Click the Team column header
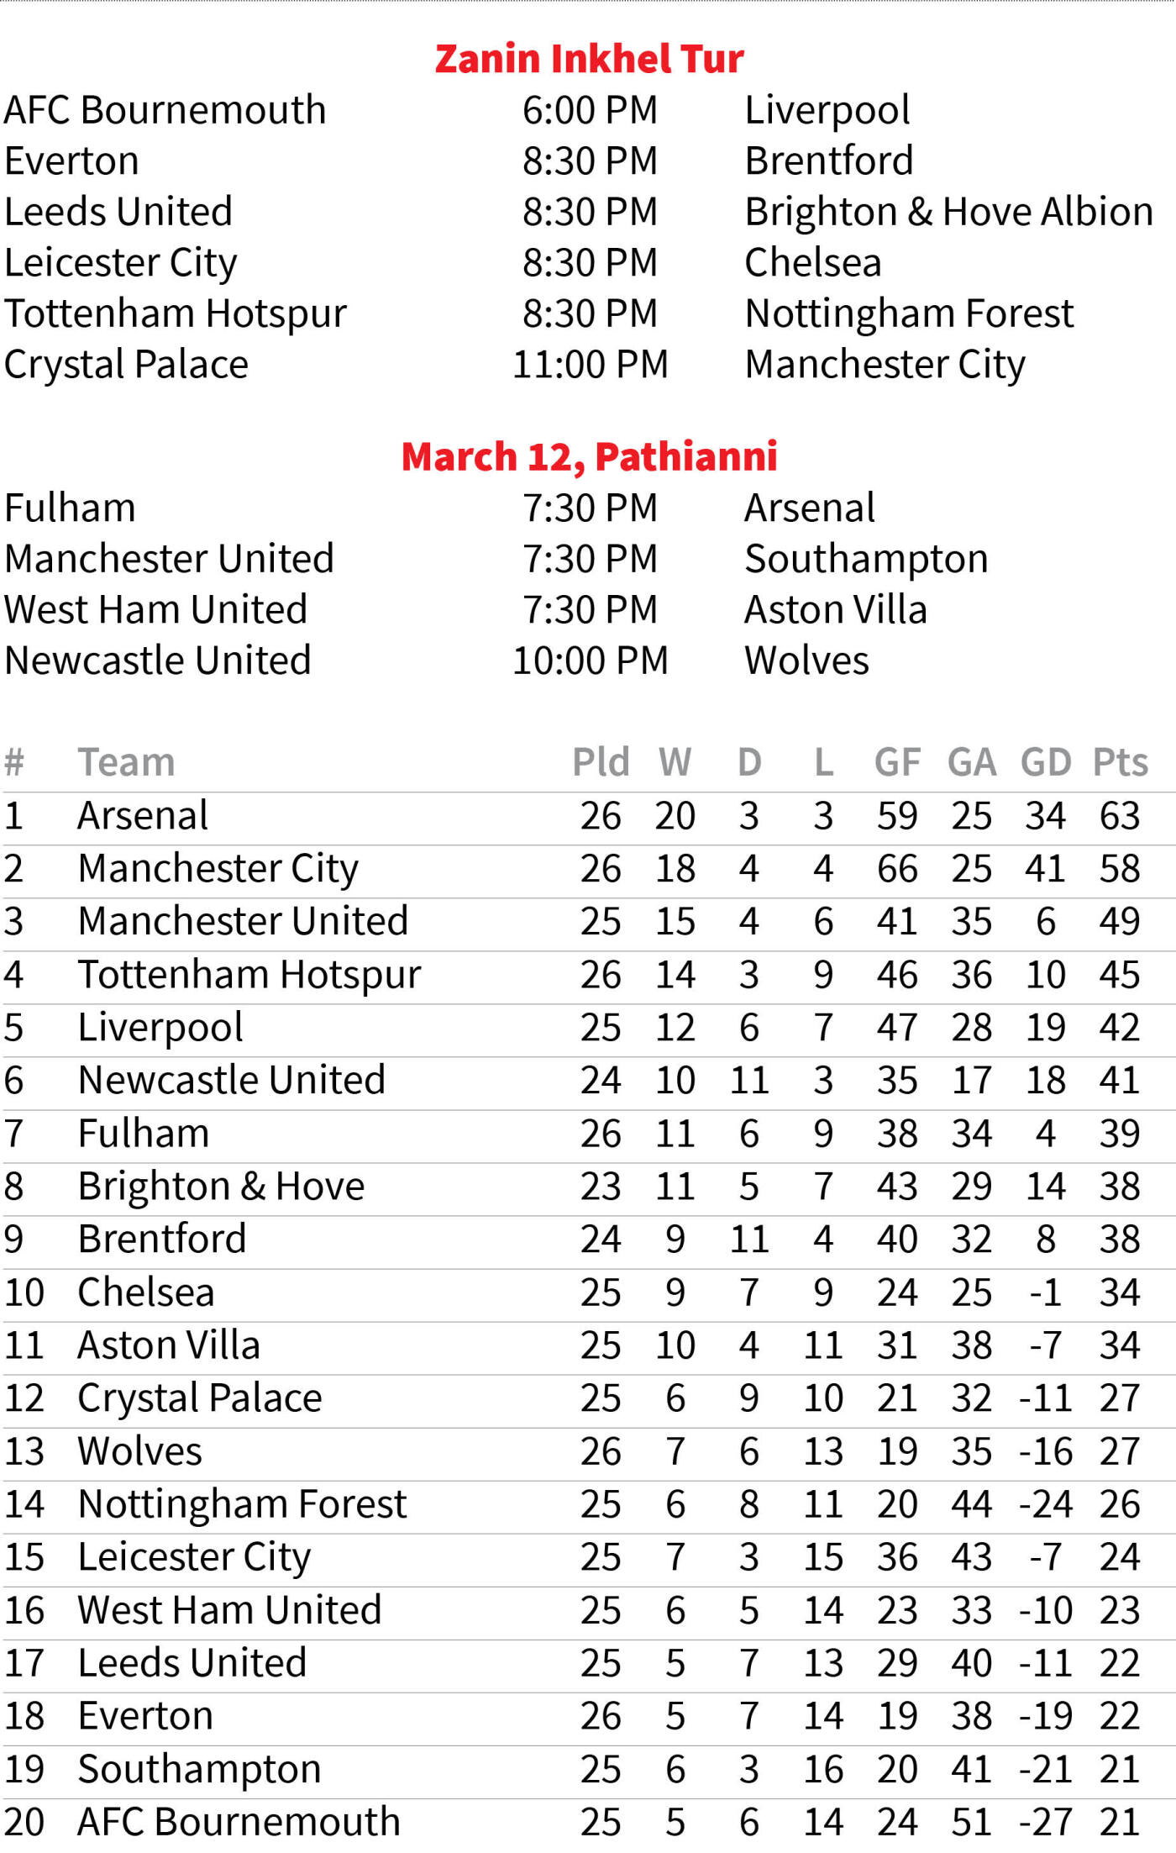1176x1853 pixels. coord(127,762)
